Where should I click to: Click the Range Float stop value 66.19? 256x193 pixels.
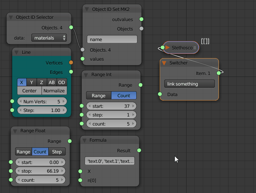tap(53, 171)
